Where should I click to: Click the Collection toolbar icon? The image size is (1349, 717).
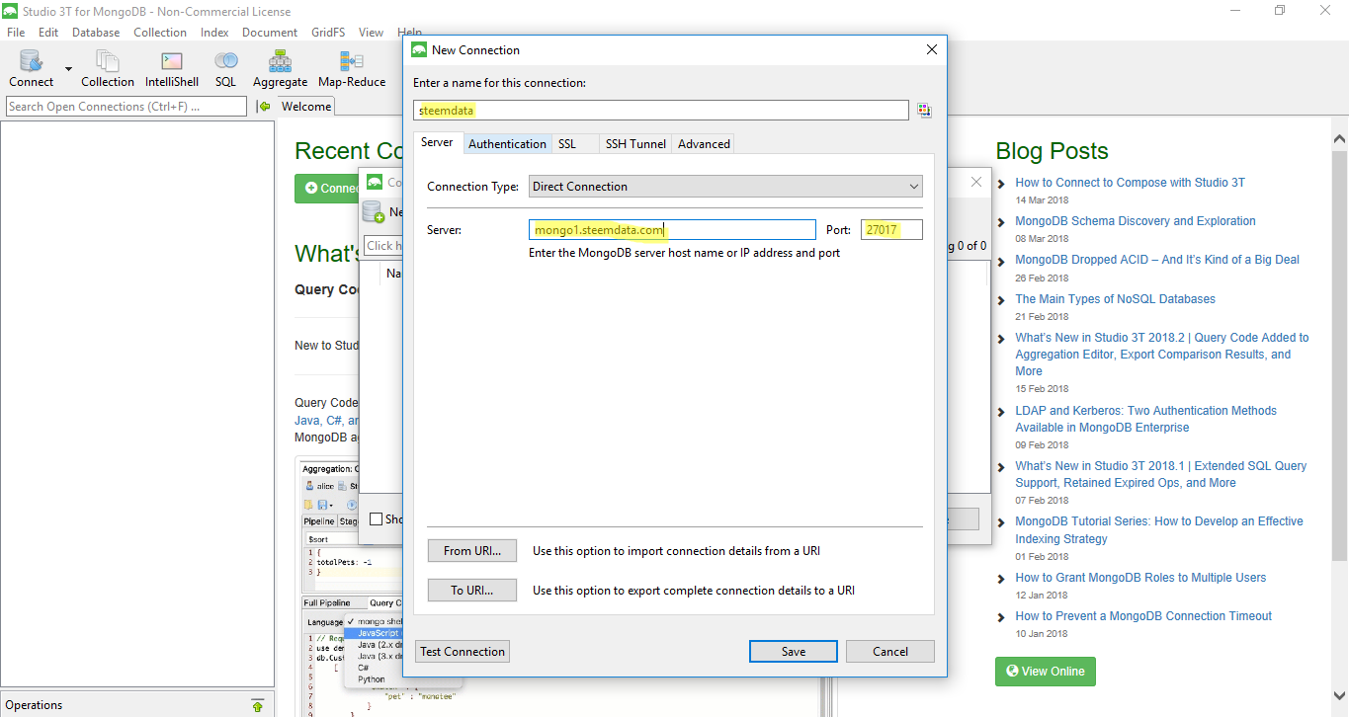(107, 69)
